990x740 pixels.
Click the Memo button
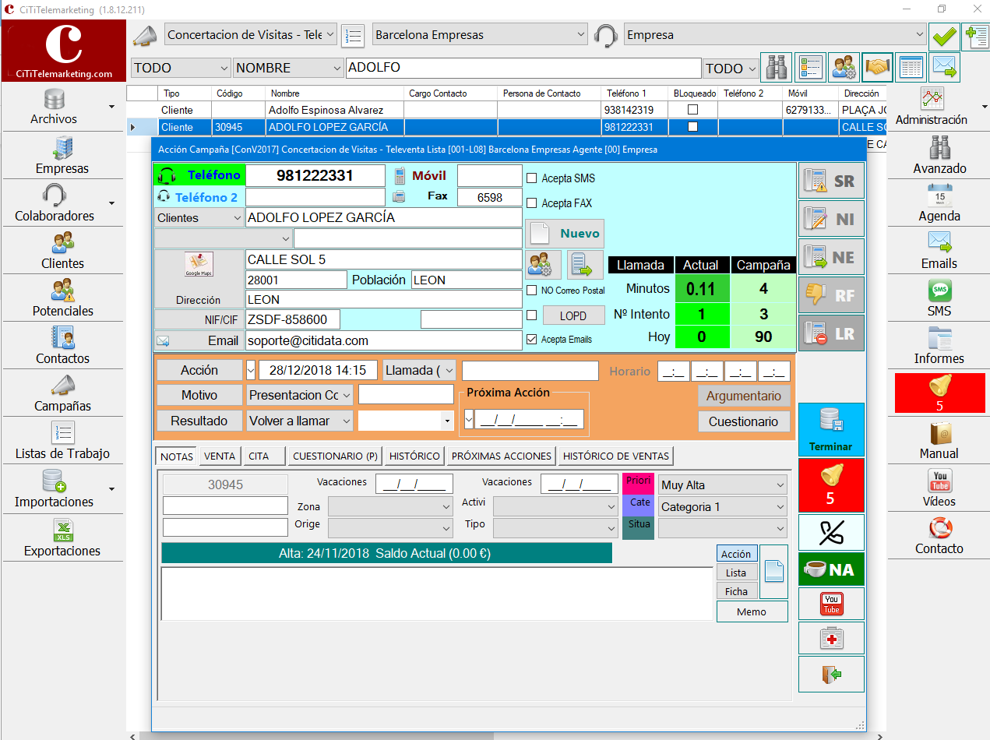tap(752, 611)
